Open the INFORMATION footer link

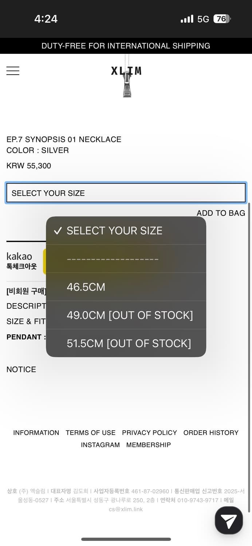(x=36, y=432)
